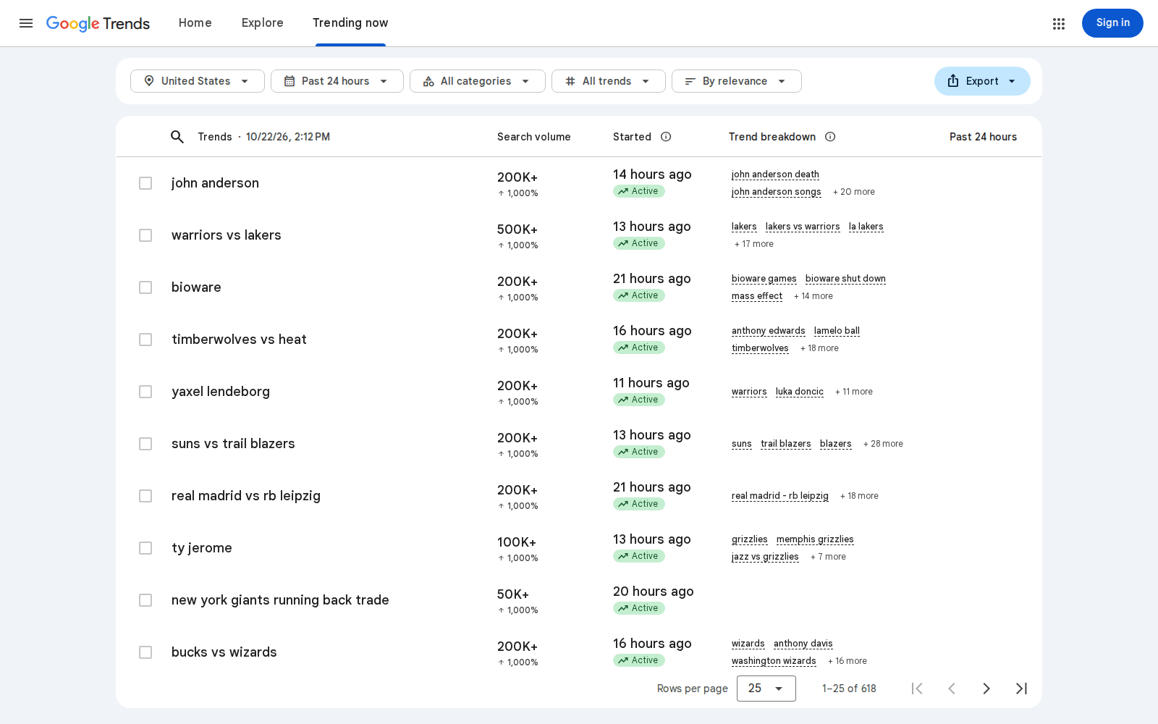
Task: Click the search magnifier icon beside Trends
Action: pyautogui.click(x=177, y=137)
